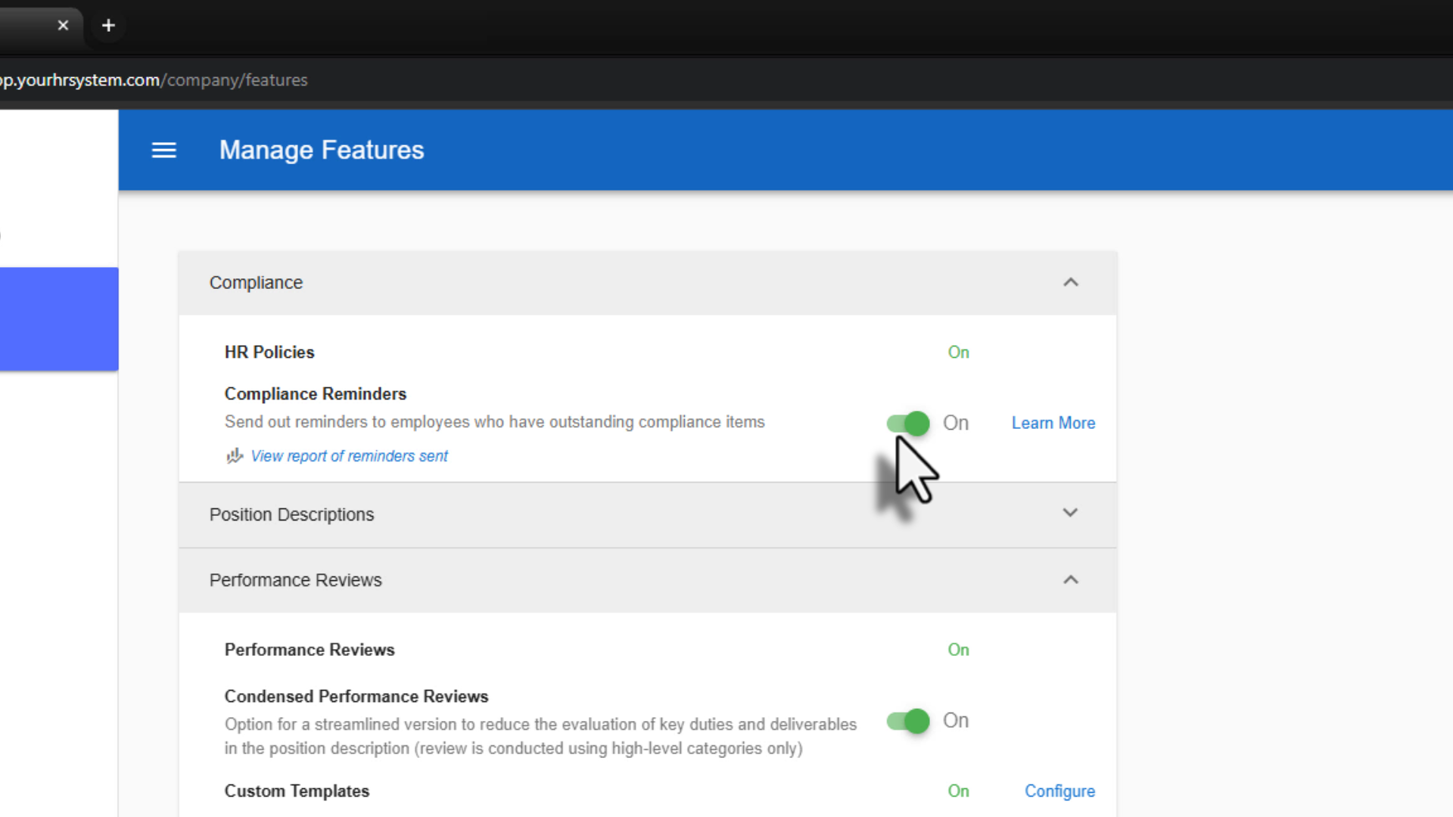The height and width of the screenshot is (817, 1453).
Task: Click the HR Policies On status
Action: point(958,353)
